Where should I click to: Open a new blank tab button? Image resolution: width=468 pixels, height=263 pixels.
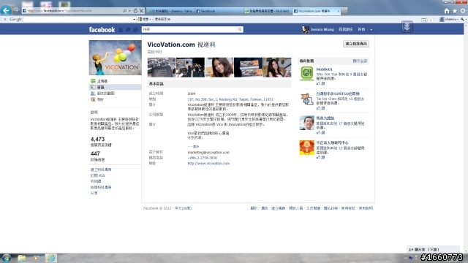pos(344,11)
